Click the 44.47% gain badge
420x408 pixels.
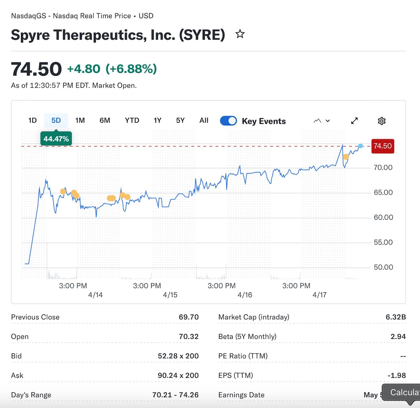coord(56,139)
